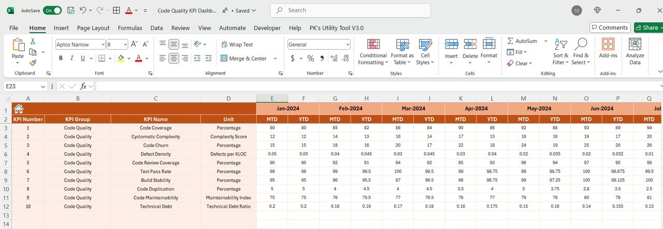This screenshot has height=229, width=663.
Task: Click the Name Box showing E23
Action: [26, 86]
